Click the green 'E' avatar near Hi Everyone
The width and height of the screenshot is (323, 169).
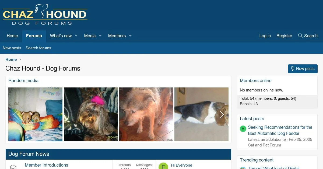pos(163,166)
